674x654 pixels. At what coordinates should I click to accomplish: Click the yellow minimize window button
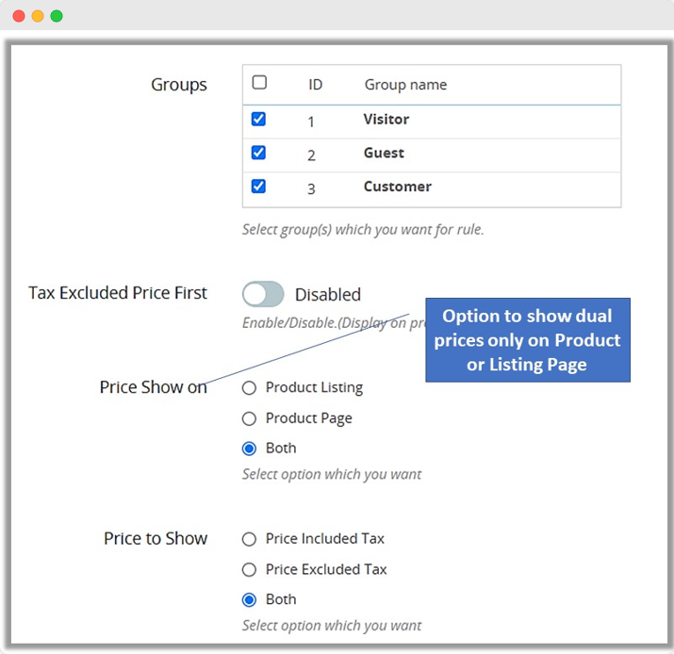click(38, 16)
